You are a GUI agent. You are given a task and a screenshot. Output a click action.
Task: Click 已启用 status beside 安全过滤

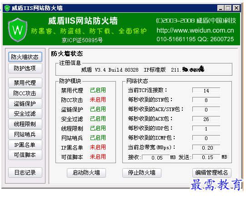pos(98,119)
